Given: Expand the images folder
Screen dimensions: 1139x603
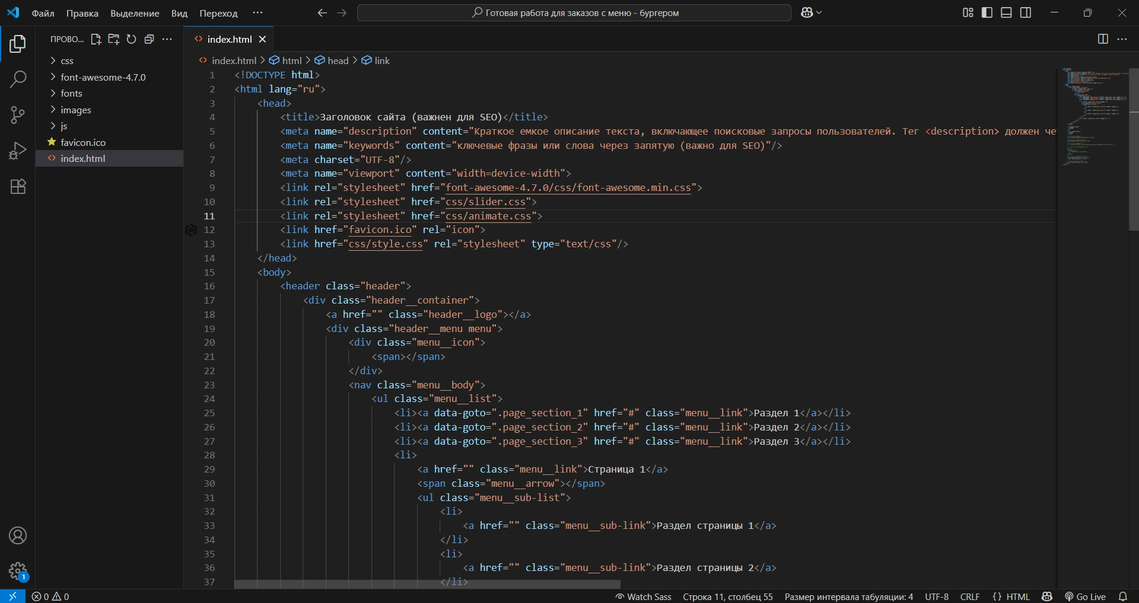Looking at the screenshot, I should point(75,110).
